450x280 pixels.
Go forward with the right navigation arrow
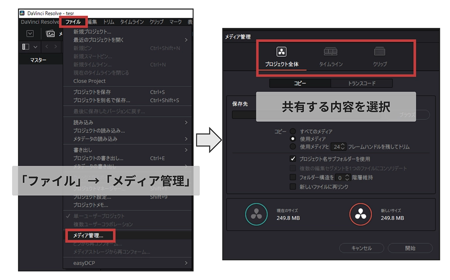tap(56, 47)
